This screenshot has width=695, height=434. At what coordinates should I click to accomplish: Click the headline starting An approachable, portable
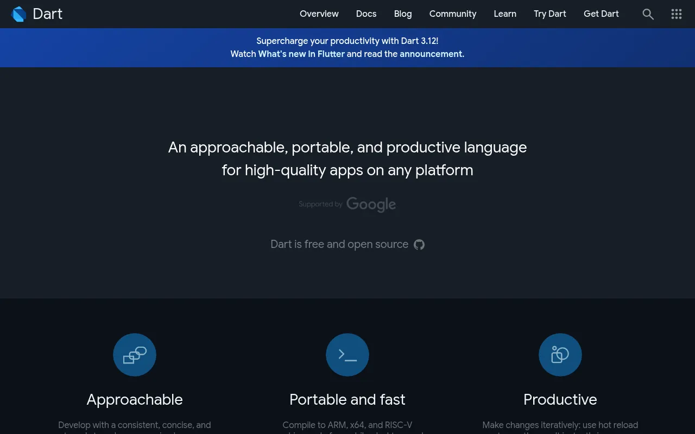347,148
